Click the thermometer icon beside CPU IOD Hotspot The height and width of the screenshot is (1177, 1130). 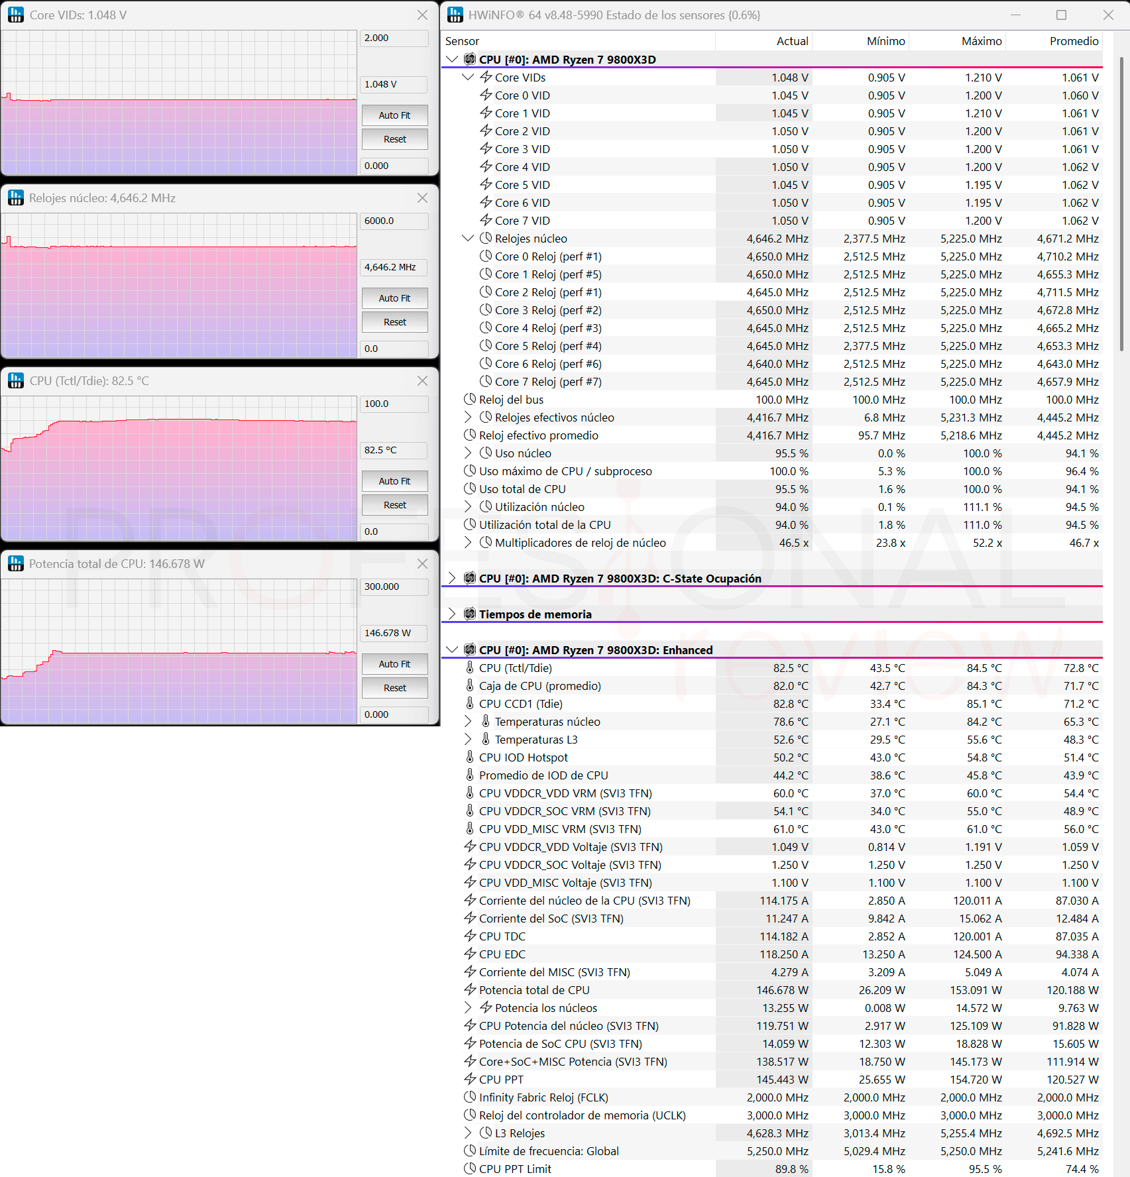coord(470,757)
